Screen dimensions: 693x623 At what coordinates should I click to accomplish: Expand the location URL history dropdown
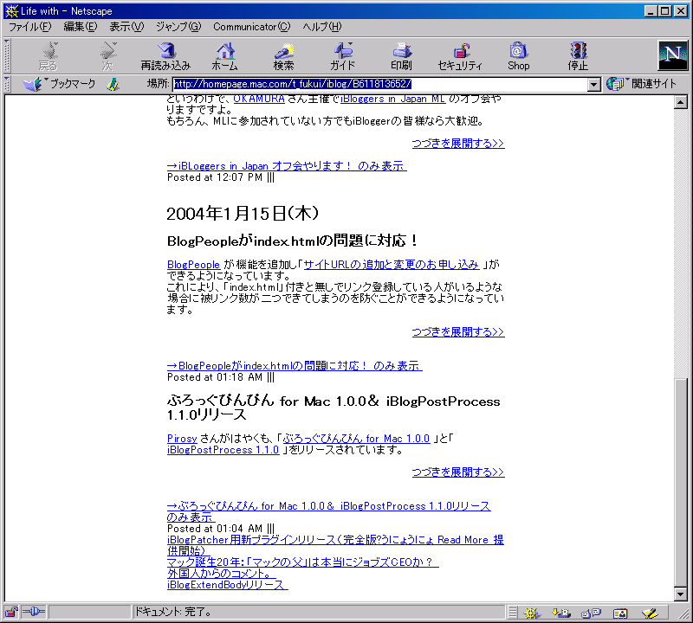click(594, 84)
